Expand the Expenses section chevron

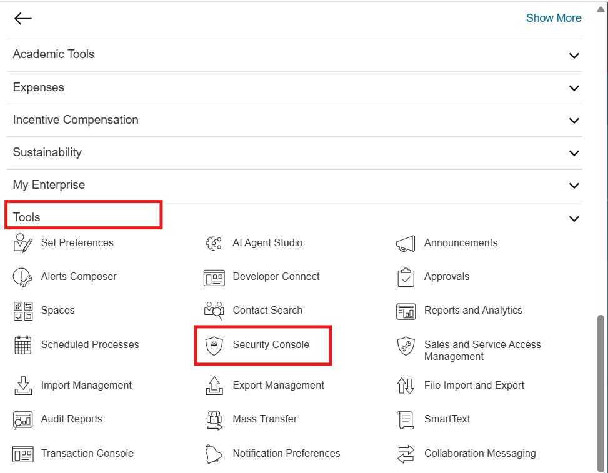coord(574,88)
